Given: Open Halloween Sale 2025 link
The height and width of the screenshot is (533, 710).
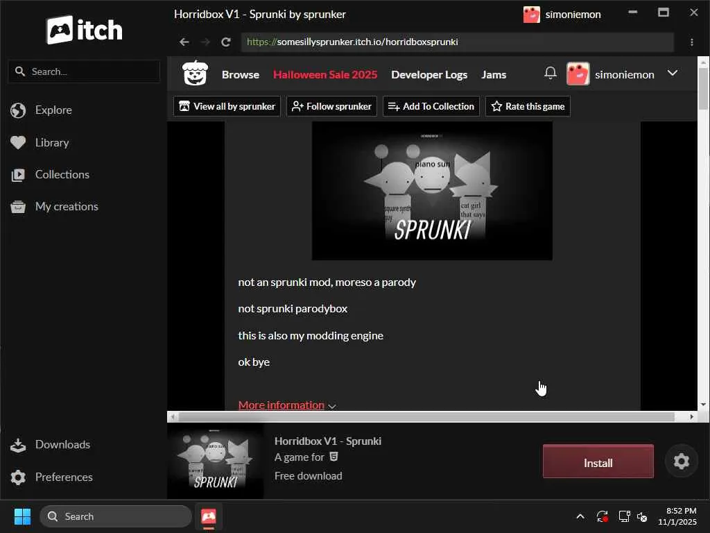Looking at the screenshot, I should (x=325, y=75).
